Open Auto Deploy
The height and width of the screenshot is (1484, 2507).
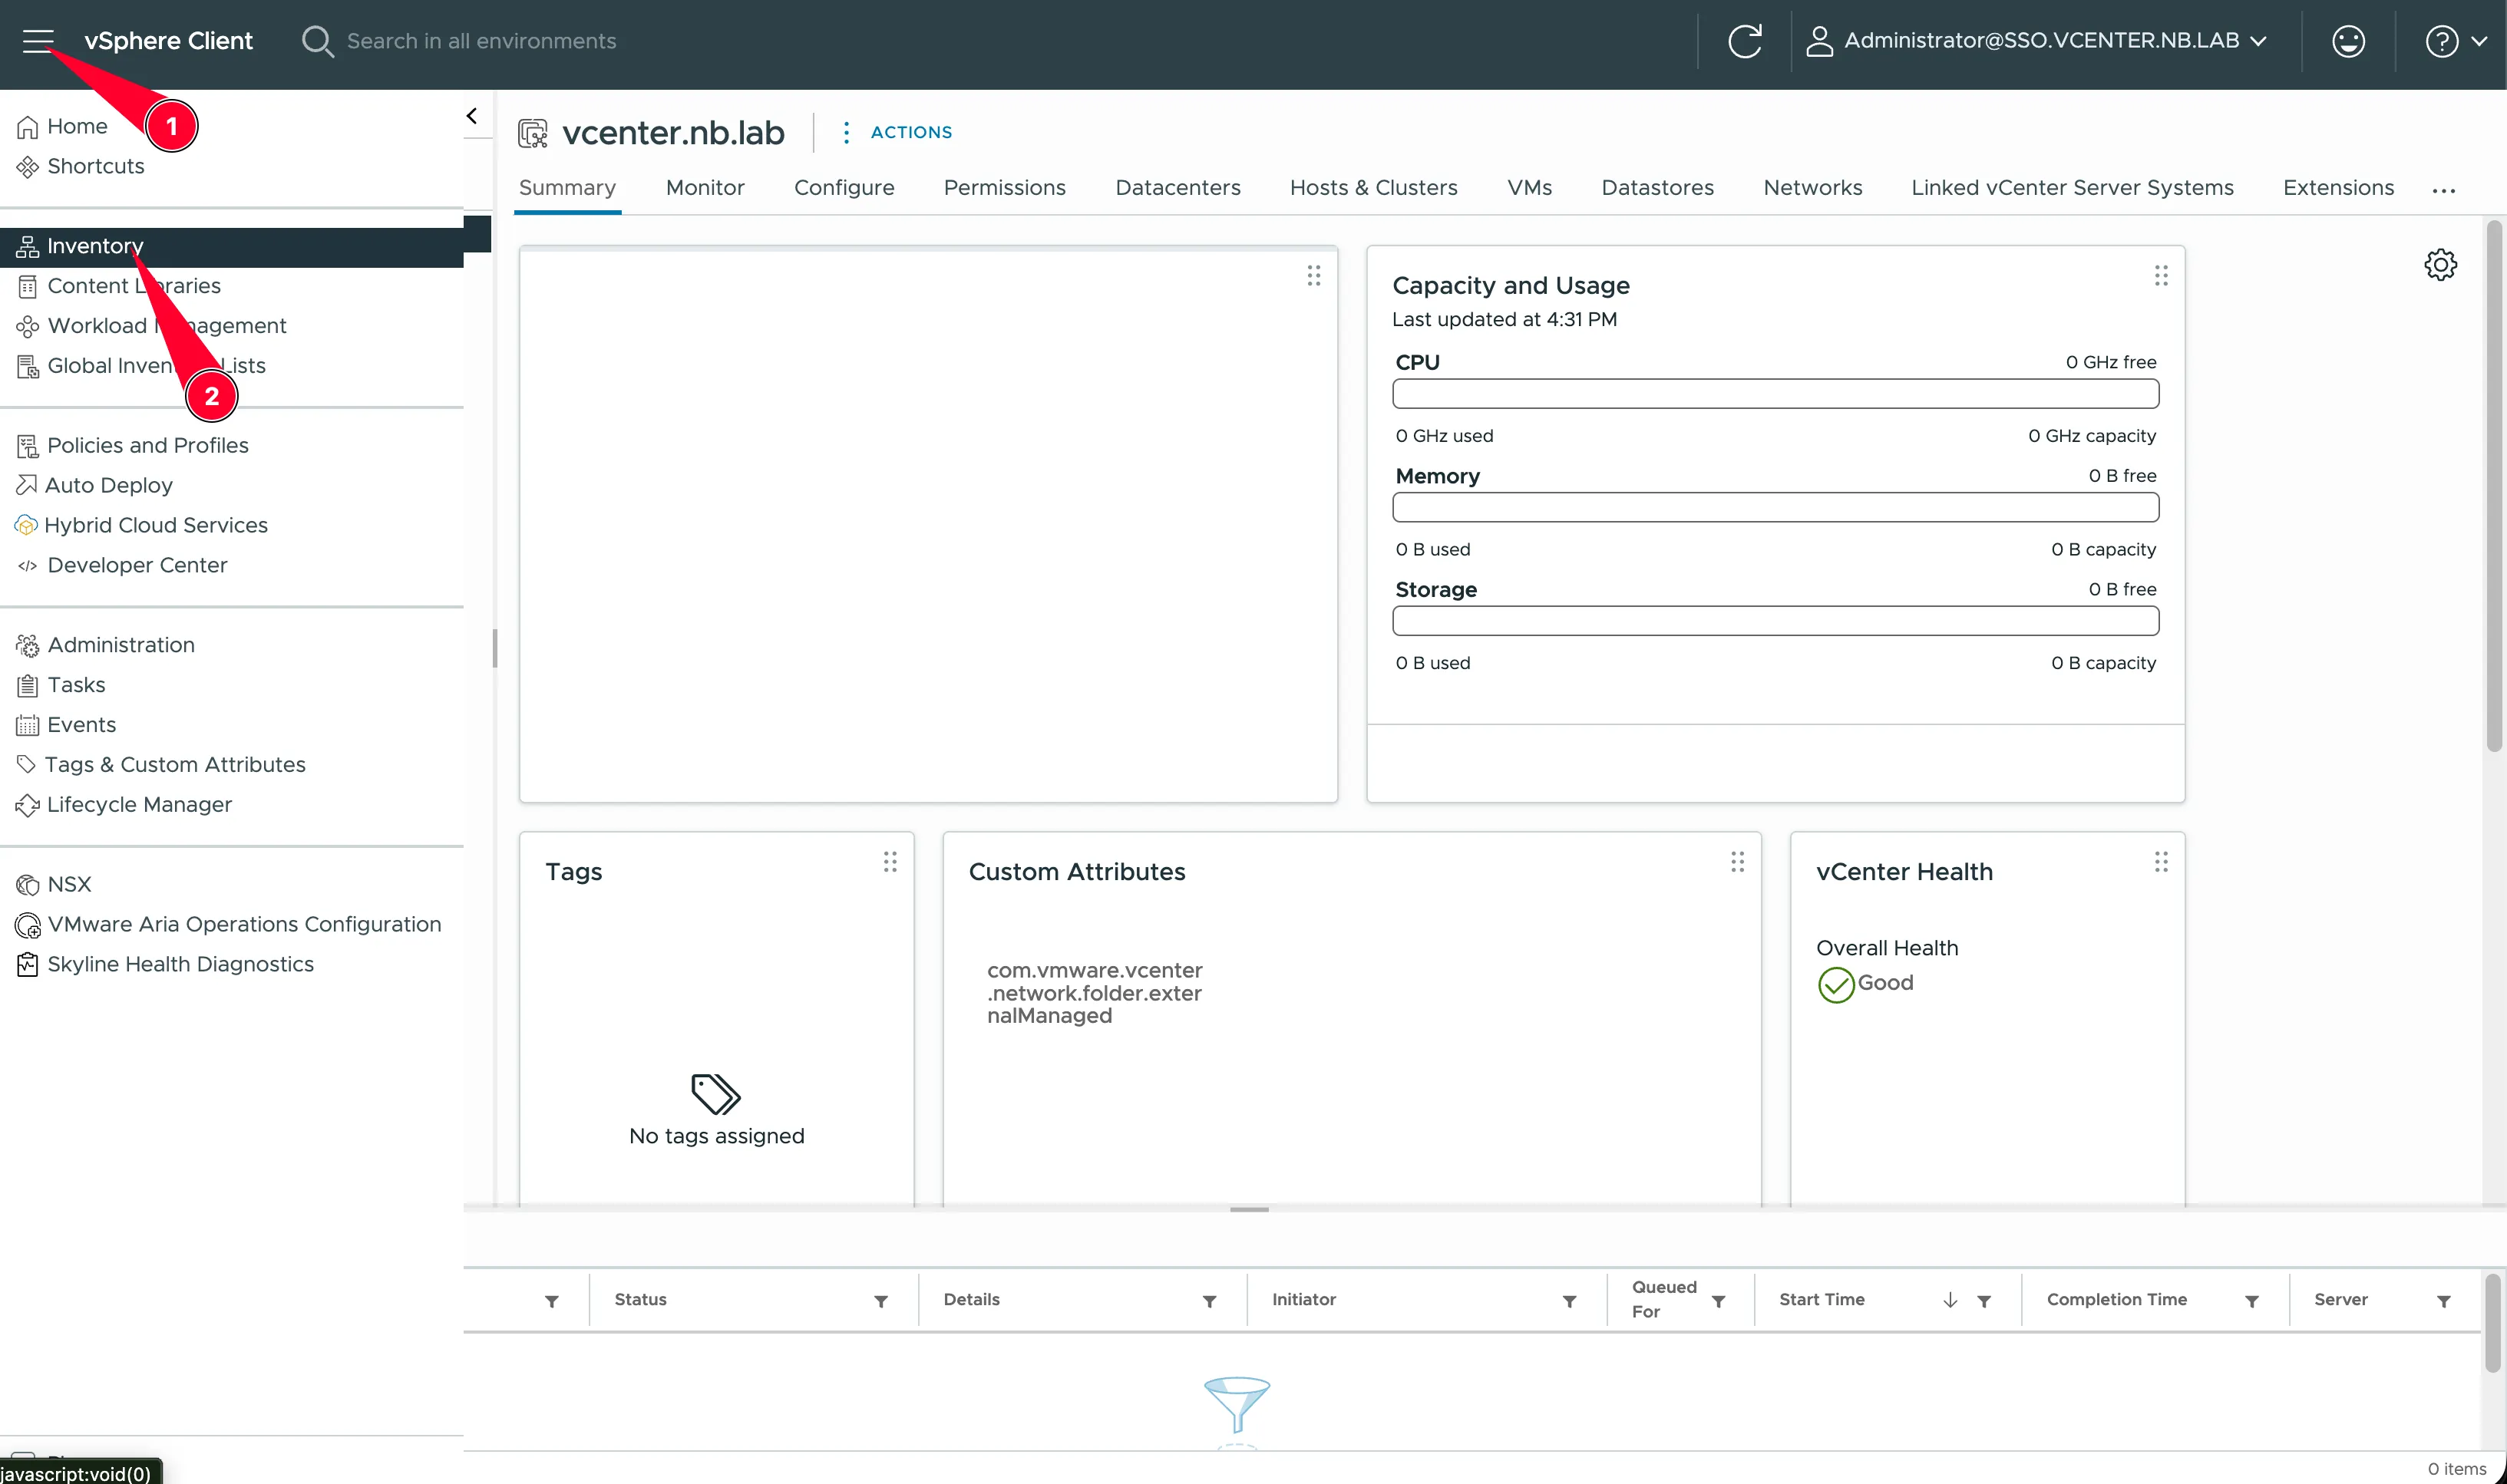(x=94, y=485)
